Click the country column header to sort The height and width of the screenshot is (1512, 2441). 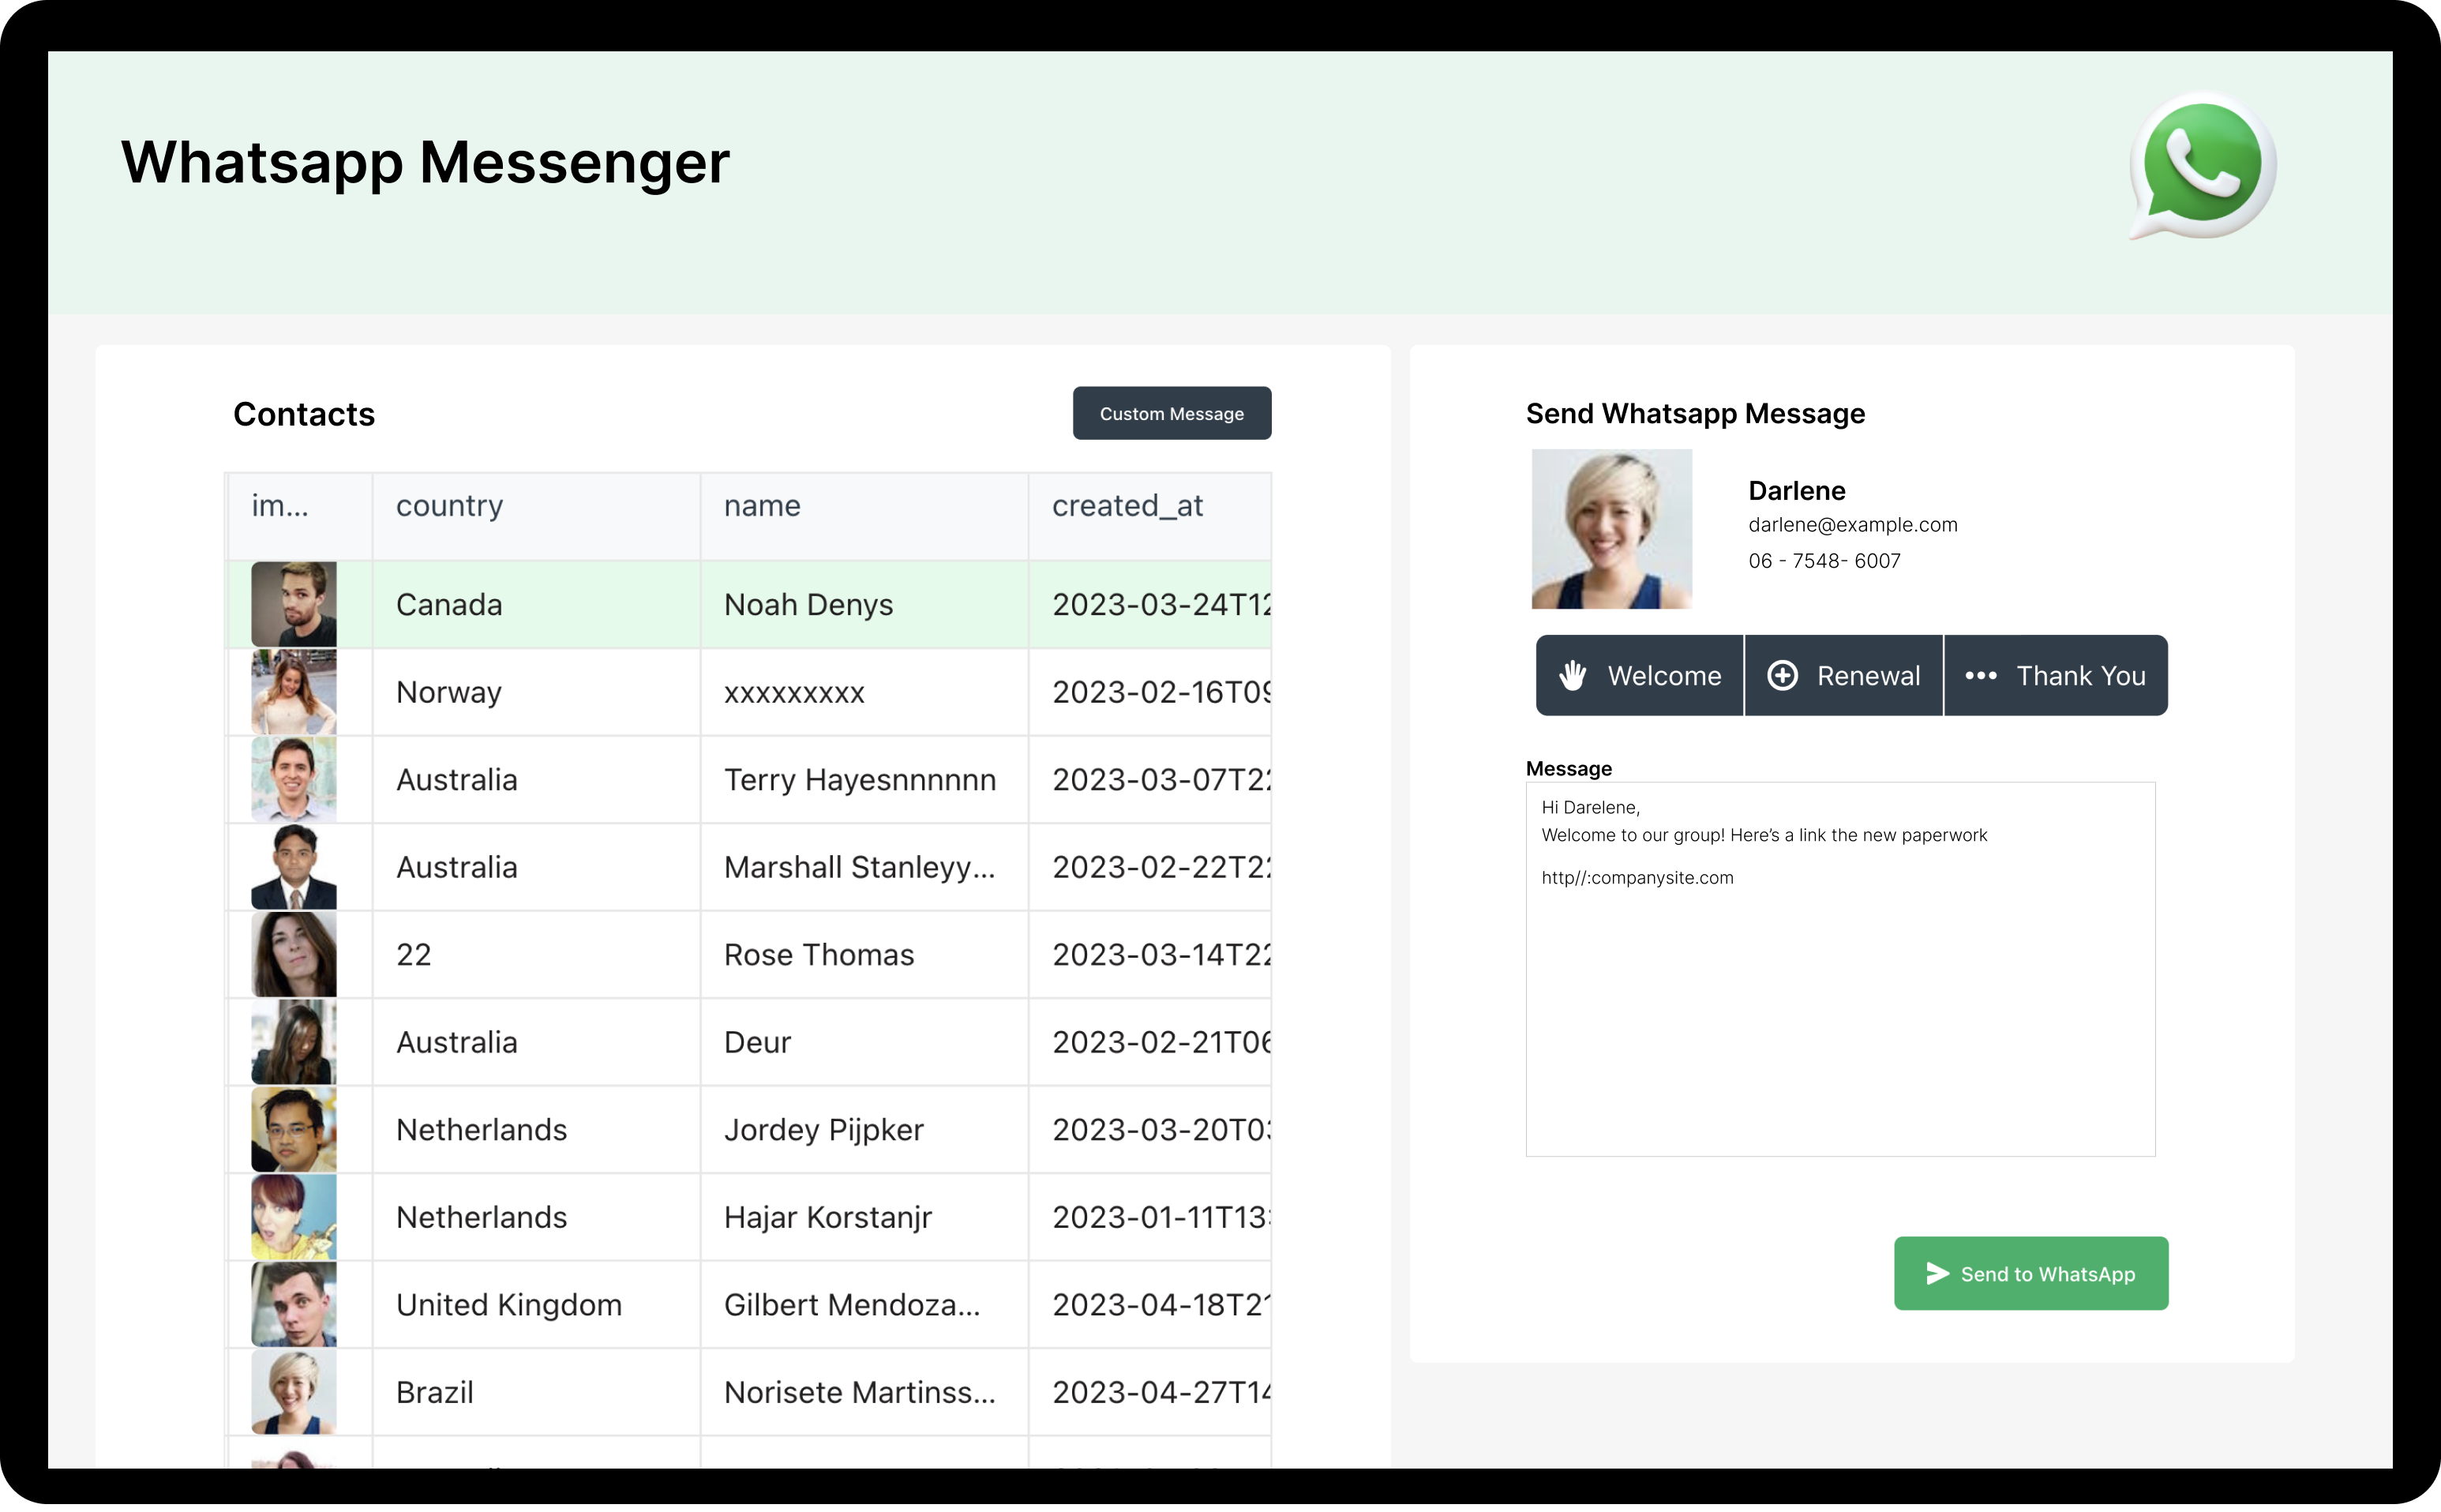[450, 506]
